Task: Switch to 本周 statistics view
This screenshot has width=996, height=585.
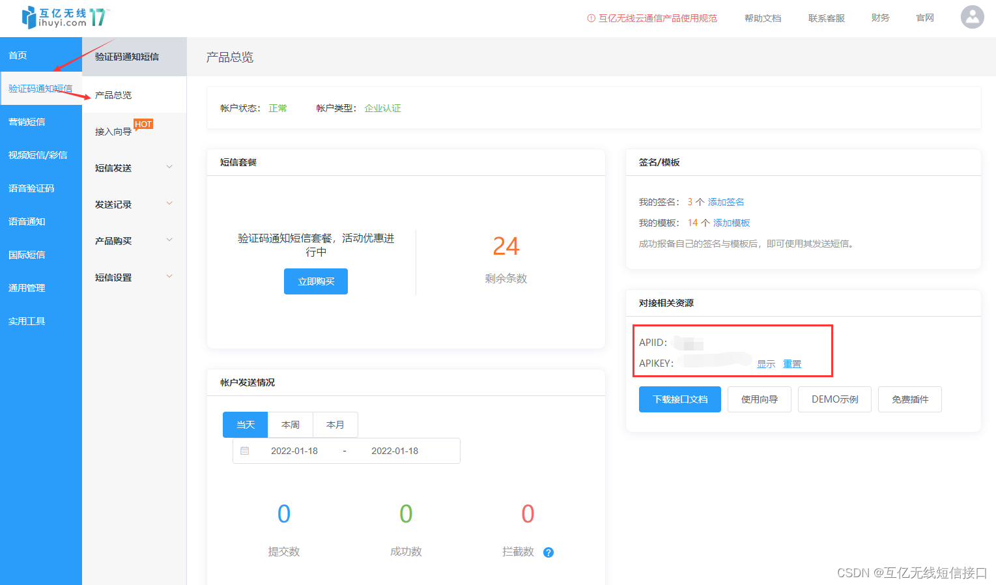Action: (x=290, y=424)
